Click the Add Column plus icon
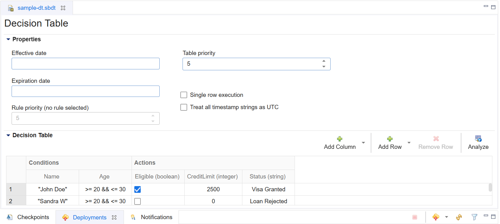Image resolution: width=500 pixels, height=224 pixels. click(x=339, y=139)
